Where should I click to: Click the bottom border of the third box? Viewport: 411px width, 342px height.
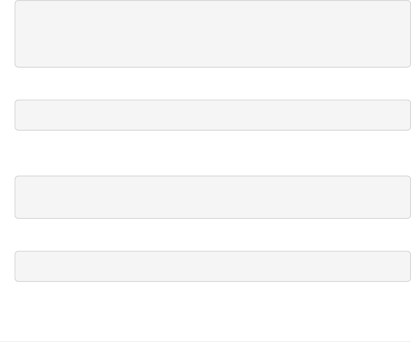click(x=213, y=218)
